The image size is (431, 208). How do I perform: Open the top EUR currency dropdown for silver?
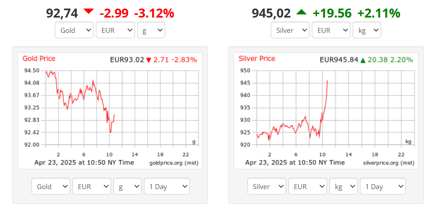point(331,30)
